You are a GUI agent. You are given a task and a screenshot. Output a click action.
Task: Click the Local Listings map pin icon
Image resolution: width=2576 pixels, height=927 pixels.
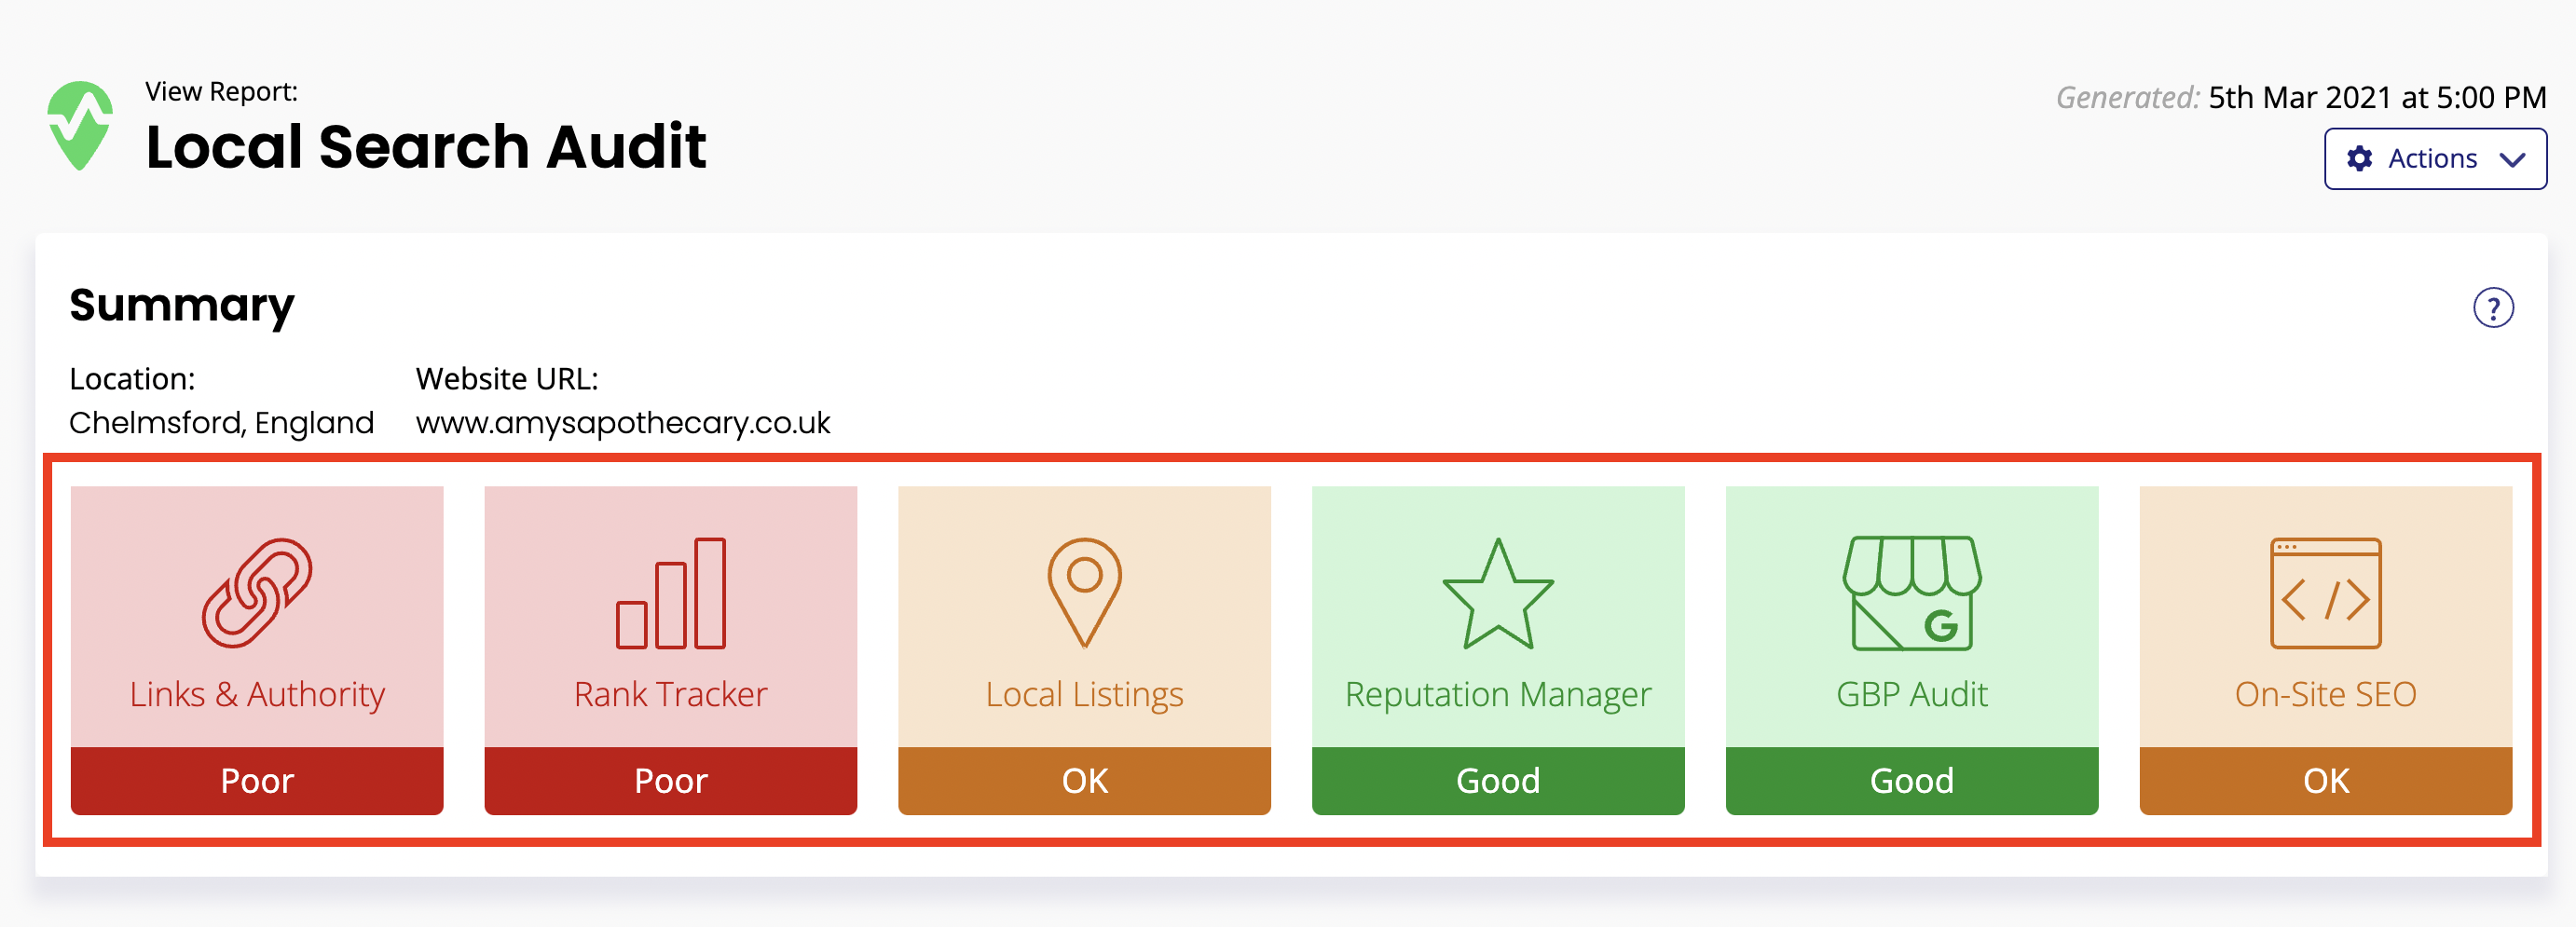(1084, 593)
